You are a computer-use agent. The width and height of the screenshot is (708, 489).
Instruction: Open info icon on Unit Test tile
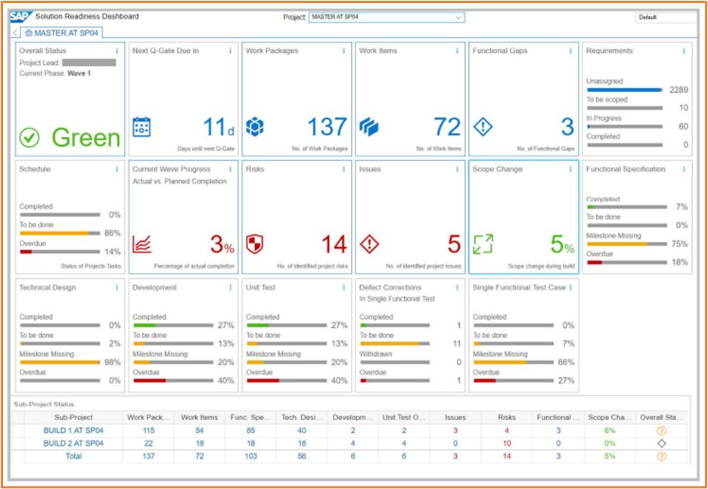343,287
